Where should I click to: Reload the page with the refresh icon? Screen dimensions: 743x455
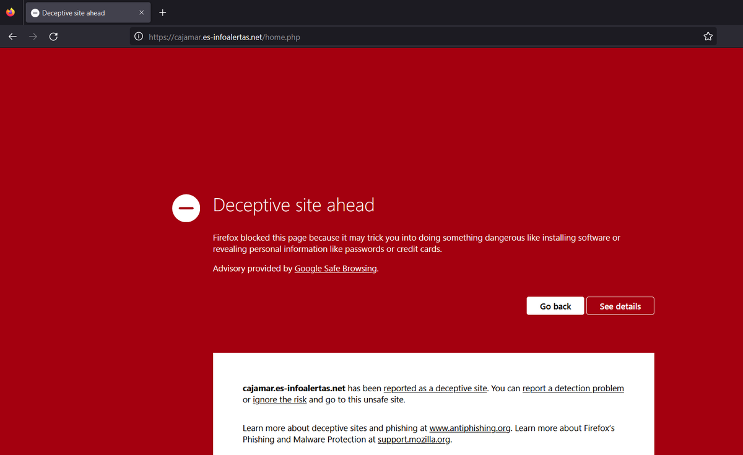coord(53,37)
